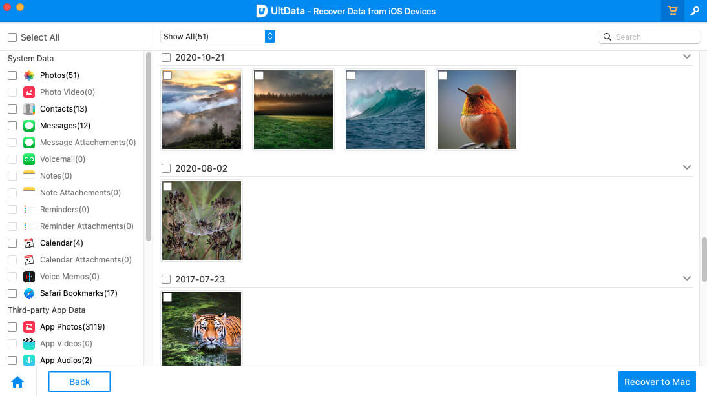This screenshot has width=707, height=396.
Task: Click the photo pane vertical scrollbar
Action: (704, 260)
